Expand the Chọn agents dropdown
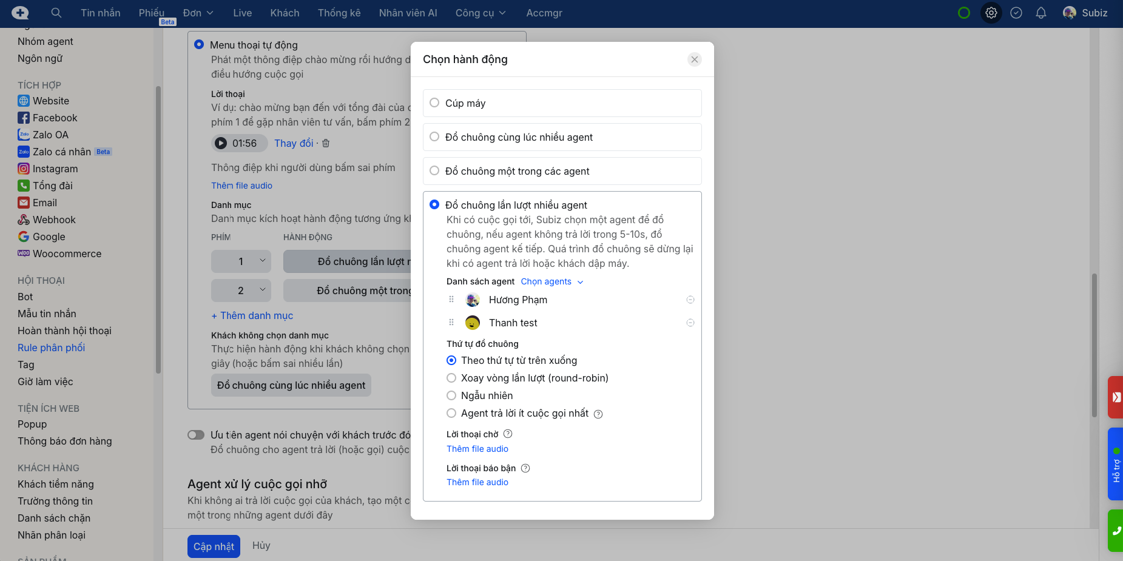 point(551,281)
